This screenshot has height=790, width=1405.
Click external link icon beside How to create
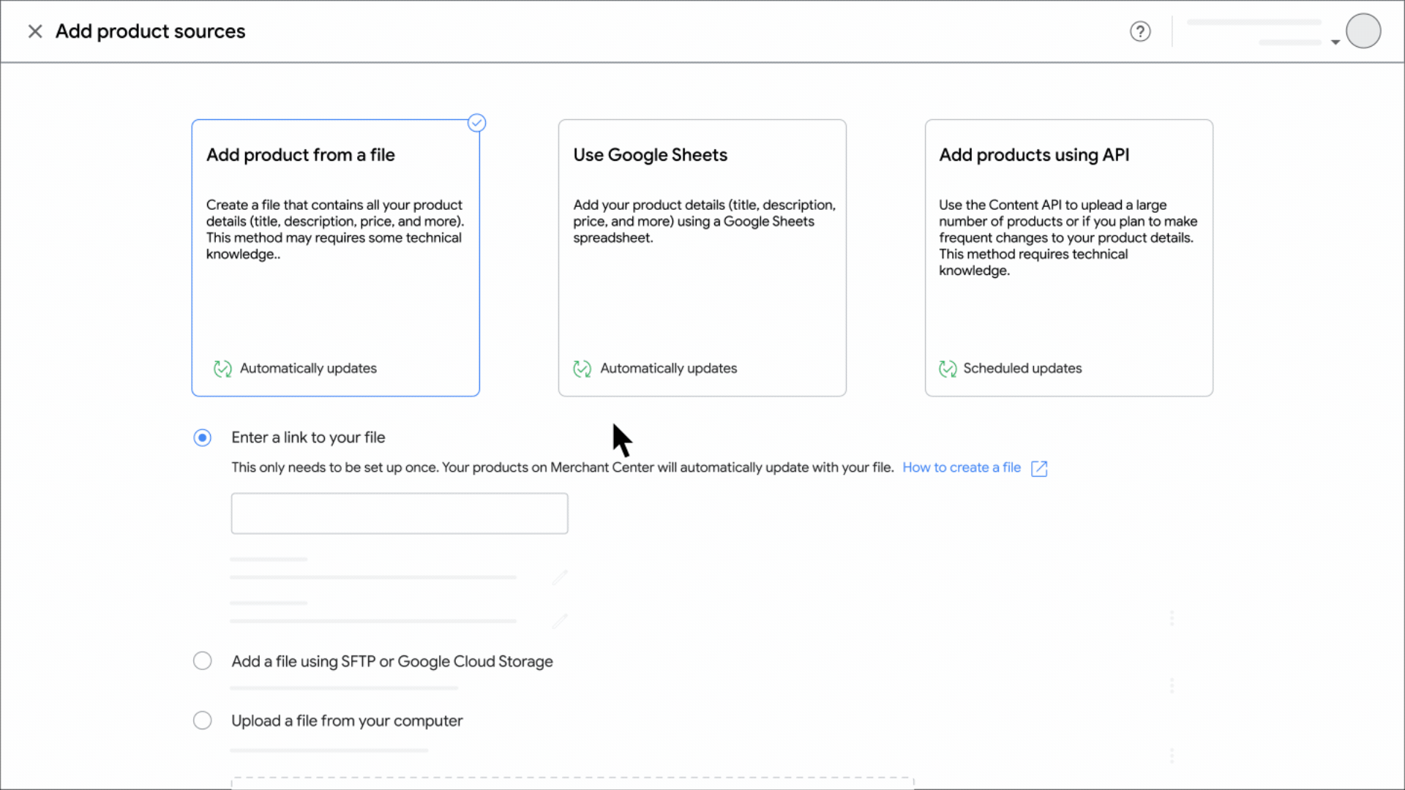coord(1039,469)
